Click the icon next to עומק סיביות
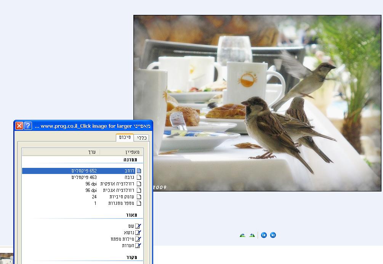The height and width of the screenshot is (264, 383). (139, 196)
